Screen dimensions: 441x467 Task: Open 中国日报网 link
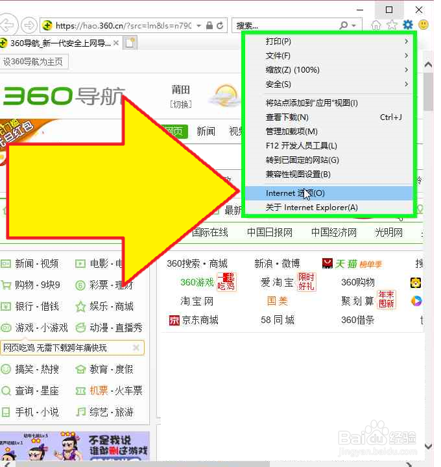click(270, 232)
